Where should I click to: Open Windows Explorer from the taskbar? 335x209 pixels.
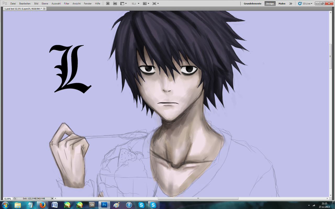coord(18,205)
